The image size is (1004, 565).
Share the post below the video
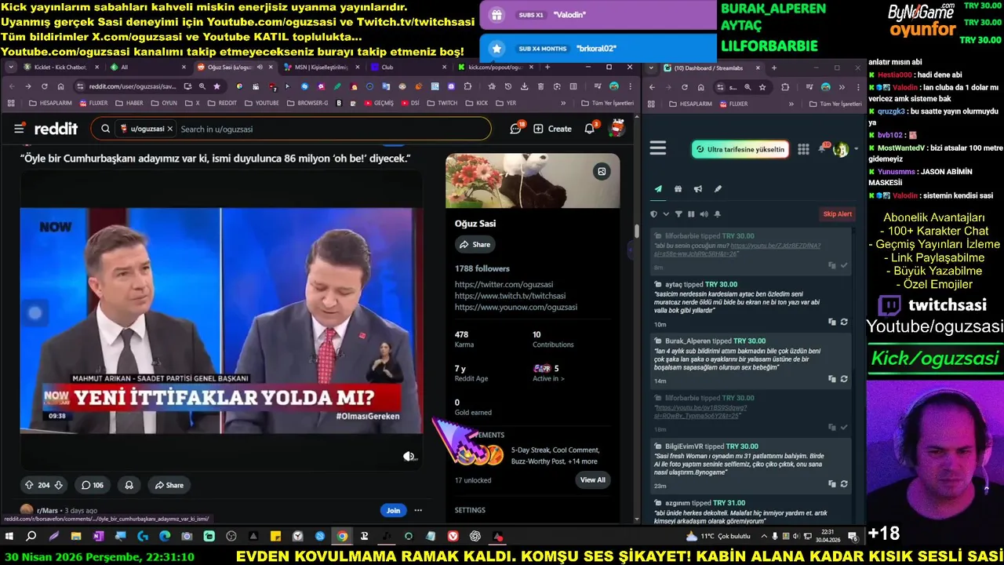click(x=169, y=485)
